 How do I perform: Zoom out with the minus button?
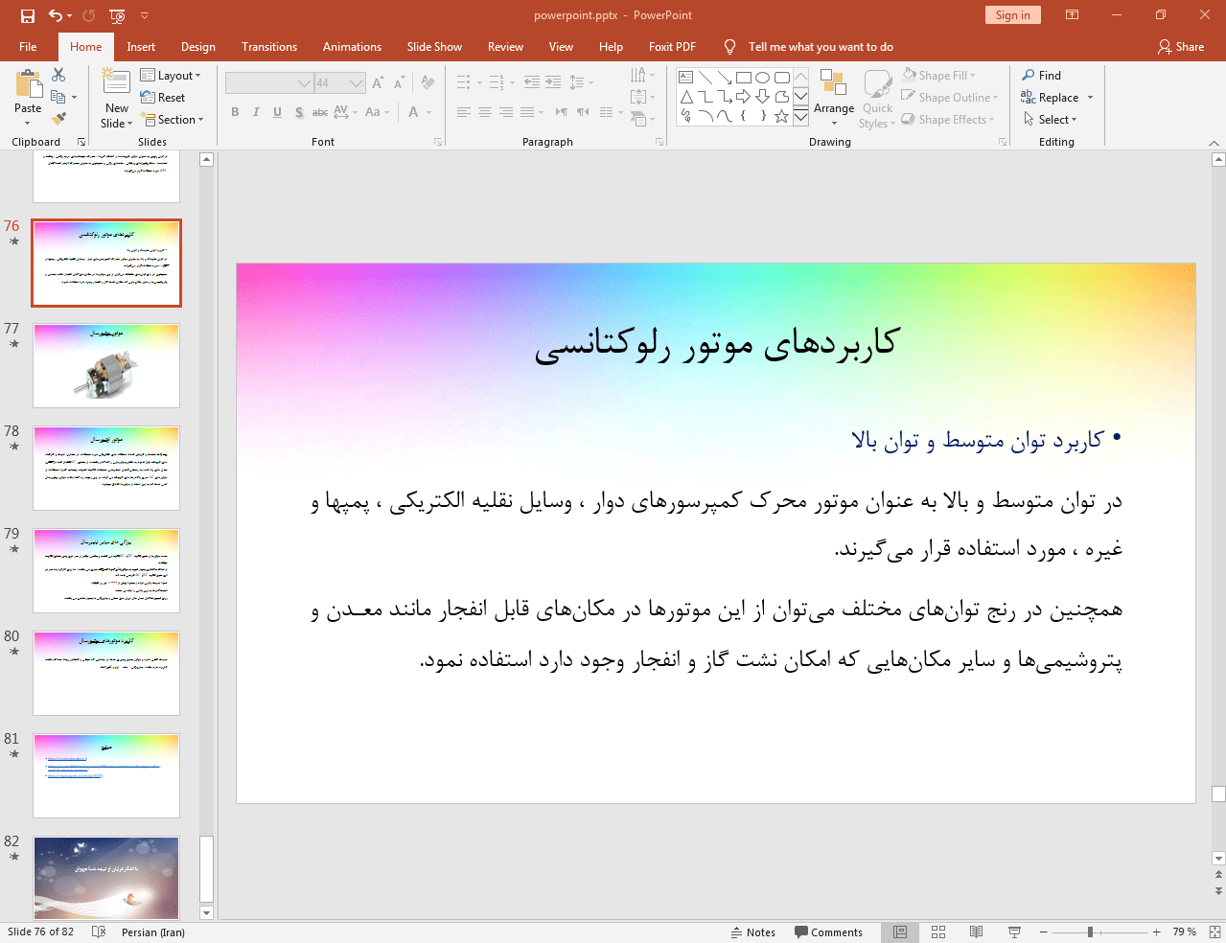click(x=1044, y=931)
